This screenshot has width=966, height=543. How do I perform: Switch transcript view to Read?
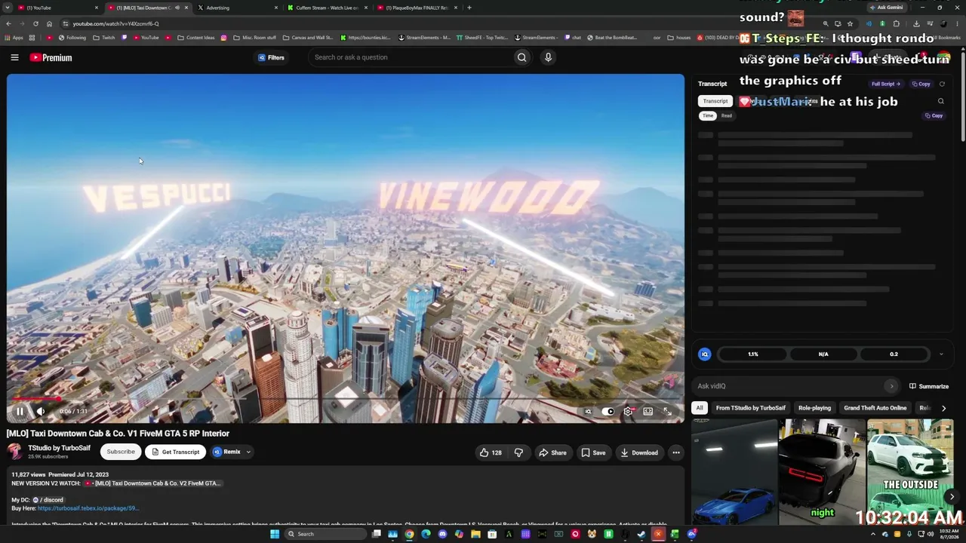tap(726, 115)
